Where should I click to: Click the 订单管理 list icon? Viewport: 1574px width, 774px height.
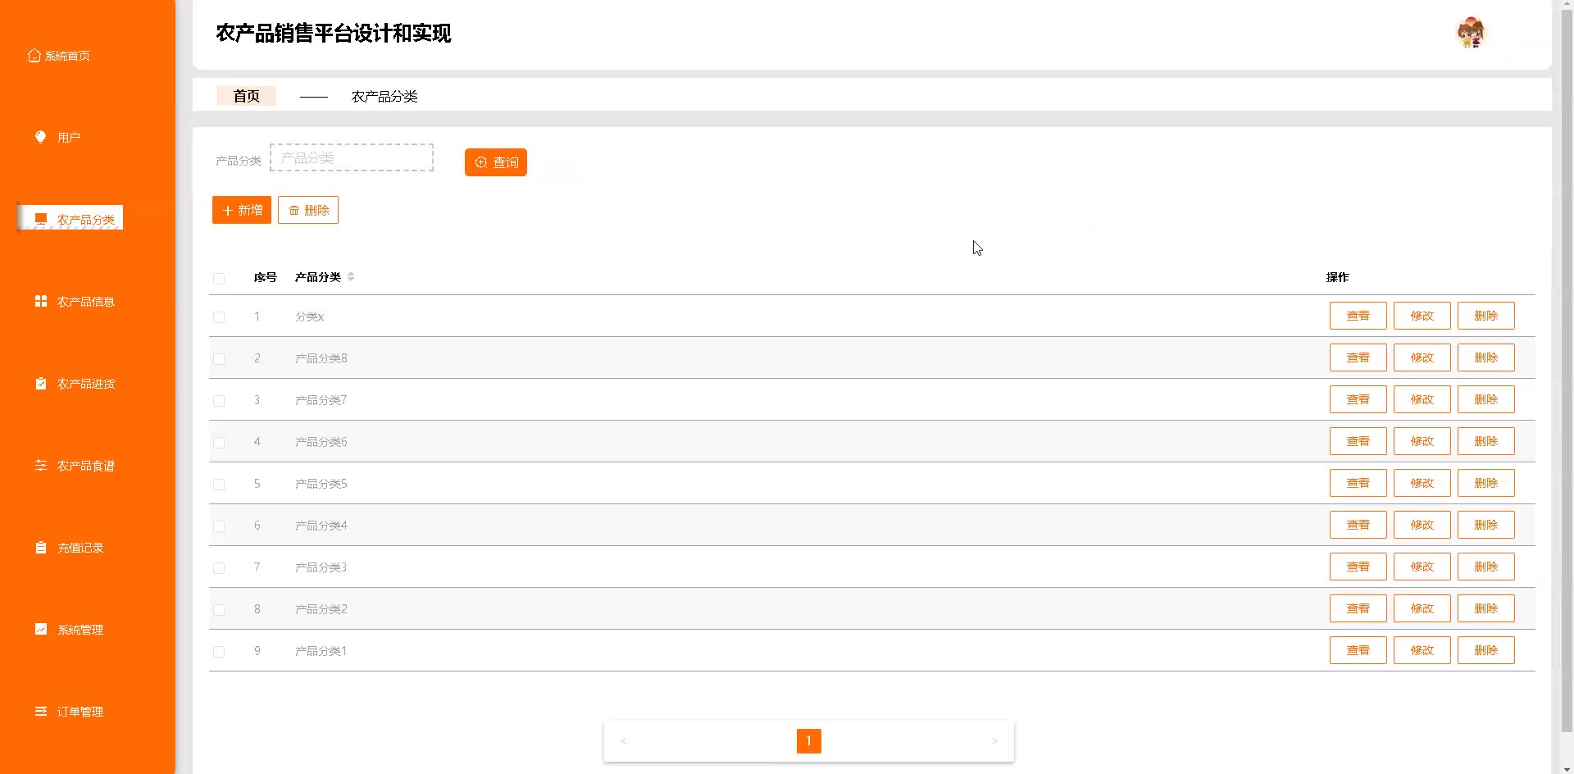tap(40, 712)
